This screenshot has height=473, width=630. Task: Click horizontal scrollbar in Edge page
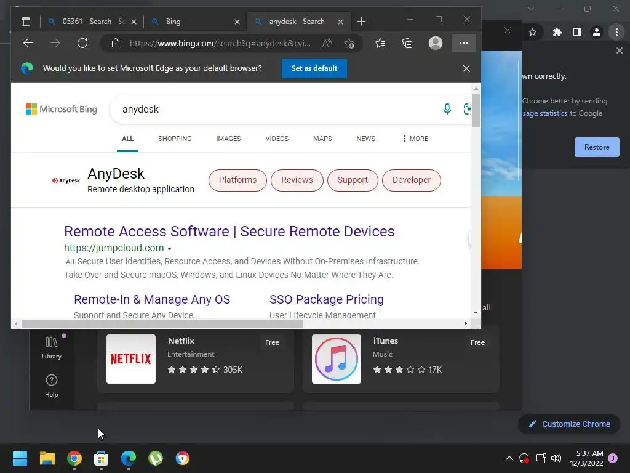point(162,324)
